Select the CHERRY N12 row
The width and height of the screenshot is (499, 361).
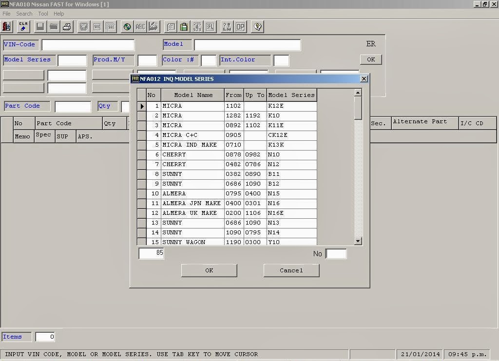click(x=231, y=165)
